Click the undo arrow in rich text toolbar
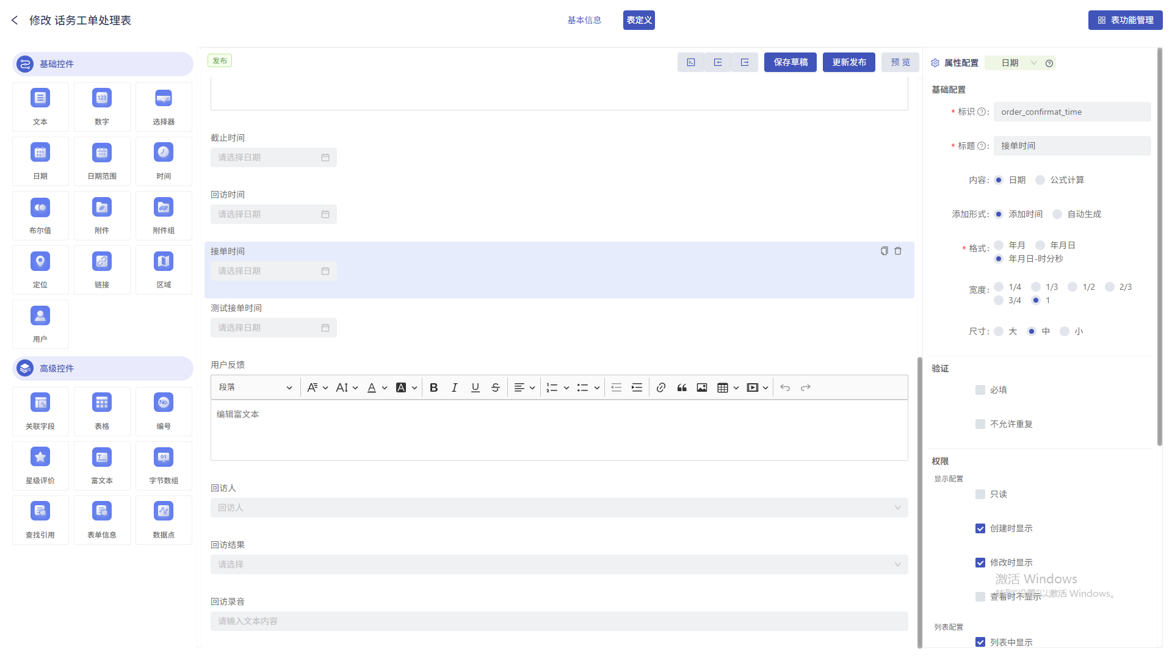This screenshot has height=659, width=1172. [785, 387]
